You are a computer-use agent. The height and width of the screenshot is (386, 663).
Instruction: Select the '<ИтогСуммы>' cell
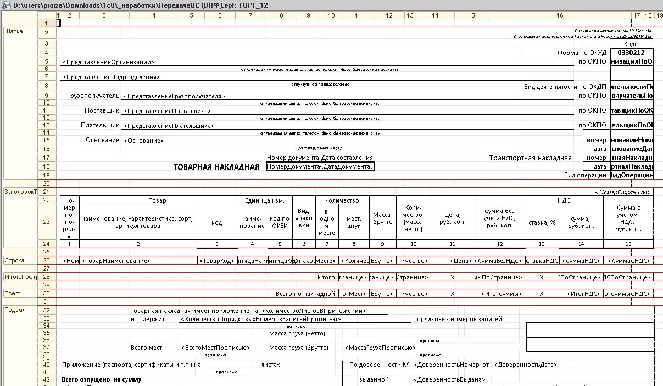499,294
